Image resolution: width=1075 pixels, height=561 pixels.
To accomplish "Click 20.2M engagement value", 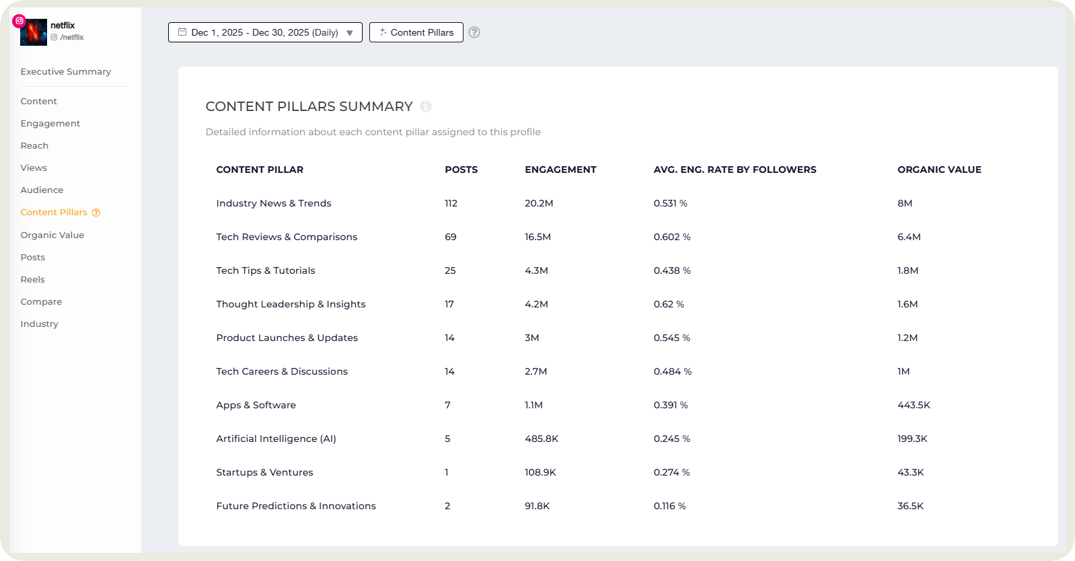I will 539,203.
